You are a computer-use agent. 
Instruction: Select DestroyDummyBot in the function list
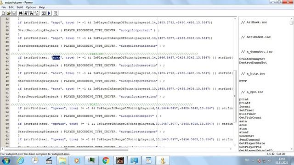tap(253, 63)
